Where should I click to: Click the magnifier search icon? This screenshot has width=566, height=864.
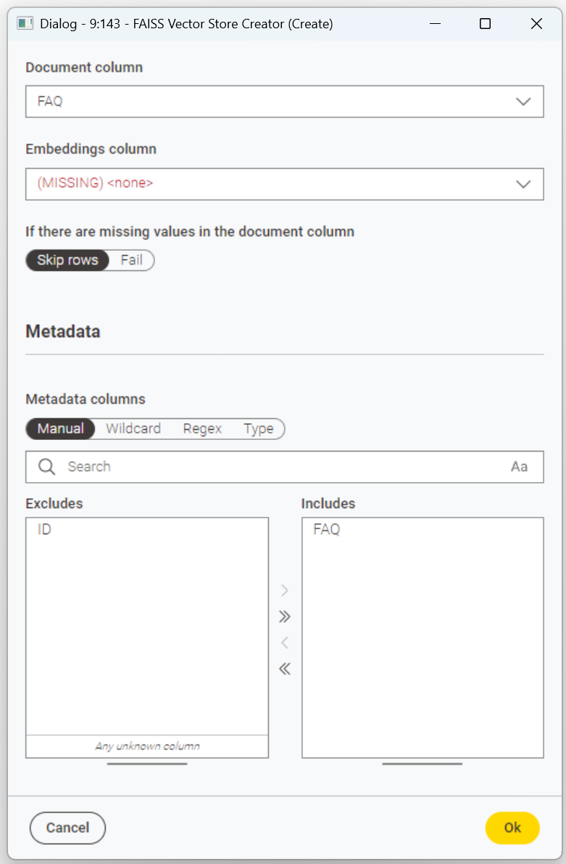(x=47, y=467)
